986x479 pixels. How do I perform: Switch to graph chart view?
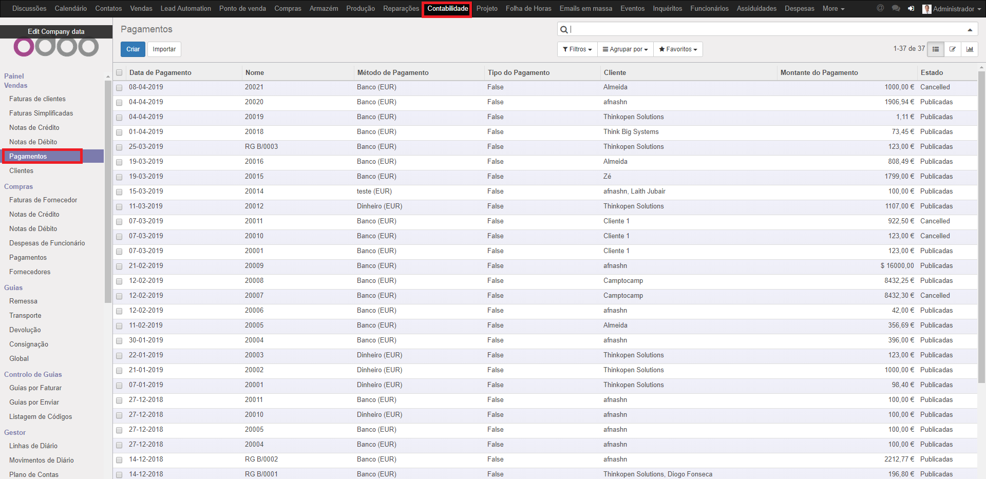tap(970, 49)
